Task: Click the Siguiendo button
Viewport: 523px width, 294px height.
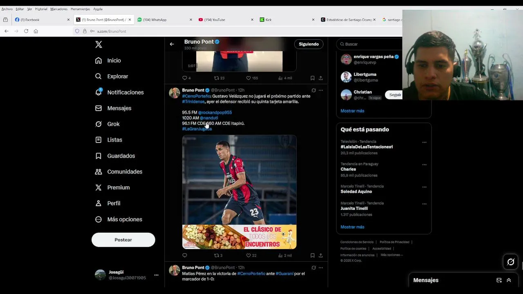Action: click(x=308, y=44)
